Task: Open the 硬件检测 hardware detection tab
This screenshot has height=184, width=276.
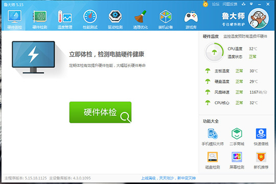Action: (40, 20)
